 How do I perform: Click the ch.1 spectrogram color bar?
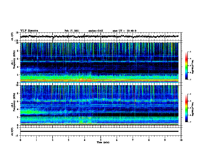(x=186, y=66)
